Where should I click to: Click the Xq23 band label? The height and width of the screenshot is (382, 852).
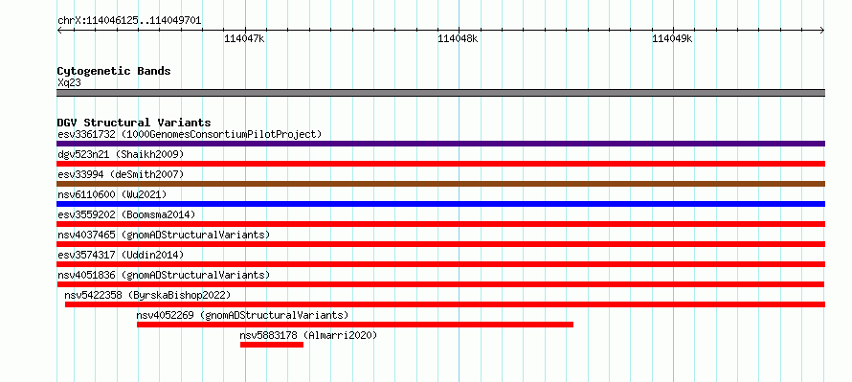(x=69, y=83)
